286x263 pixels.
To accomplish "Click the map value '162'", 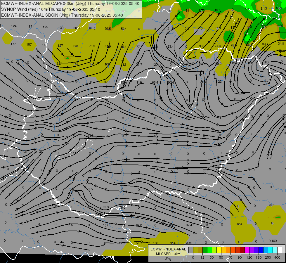I will (75, 82).
